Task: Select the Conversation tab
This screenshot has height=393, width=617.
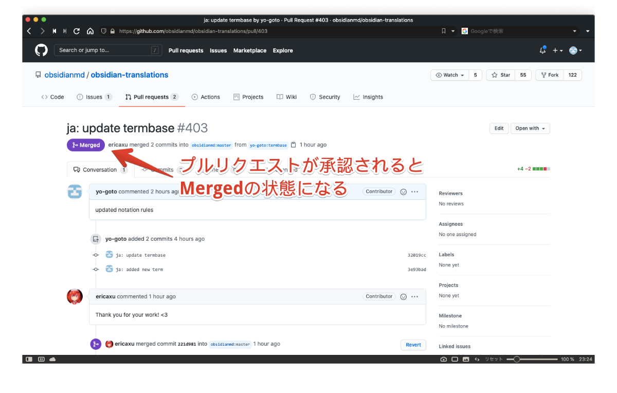Action: [100, 170]
